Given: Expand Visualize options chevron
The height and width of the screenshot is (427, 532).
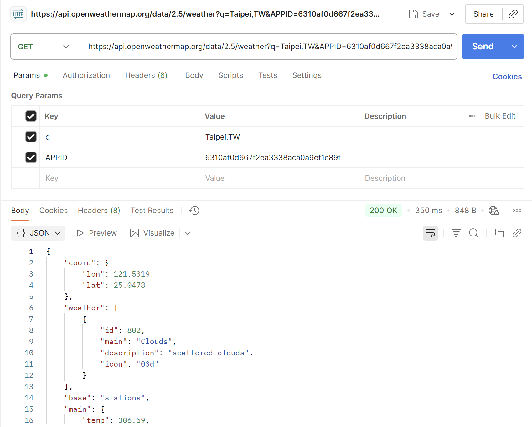Looking at the screenshot, I should (188, 233).
